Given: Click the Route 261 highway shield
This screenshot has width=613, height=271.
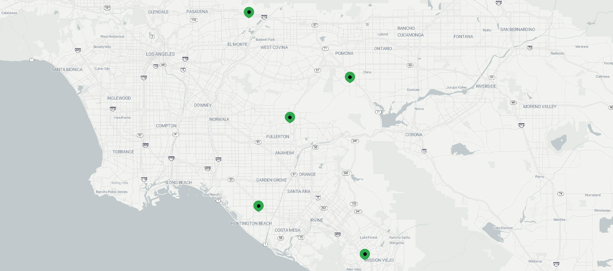Looking at the screenshot, I should pyautogui.click(x=324, y=208).
